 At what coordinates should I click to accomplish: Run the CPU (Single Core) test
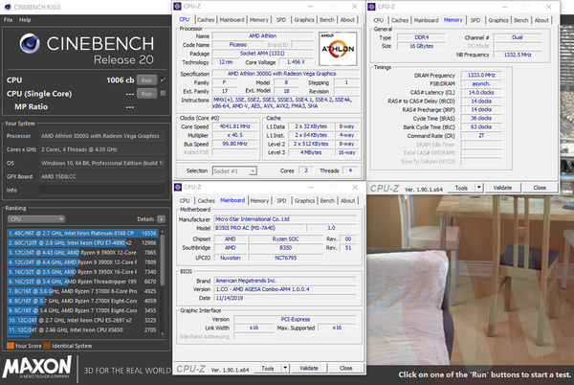(x=146, y=94)
